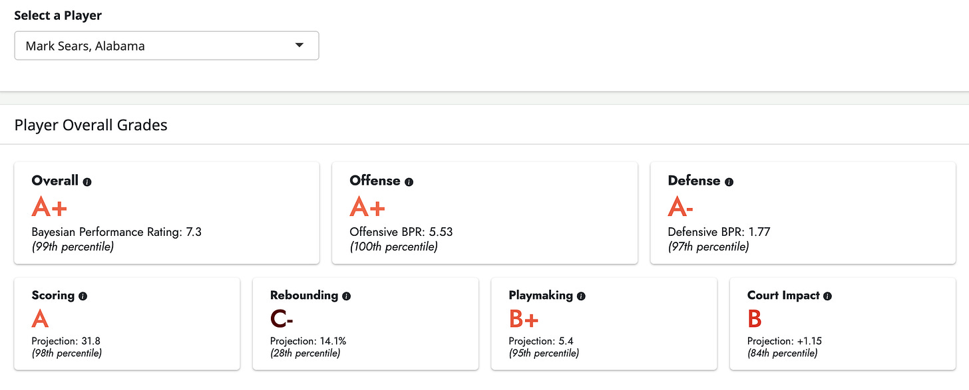Screen dimensions: 969x390
Task: Open the player list showing Mark Sears, Alabama
Action: tap(166, 45)
